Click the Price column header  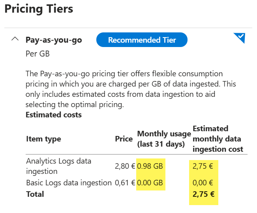coord(124,139)
